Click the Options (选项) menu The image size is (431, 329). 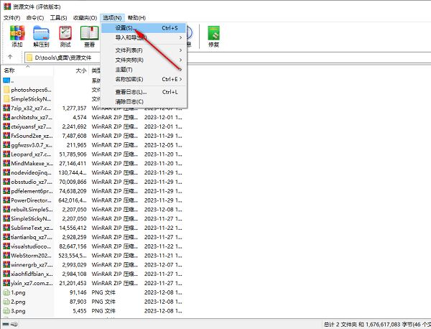pyautogui.click(x=112, y=18)
